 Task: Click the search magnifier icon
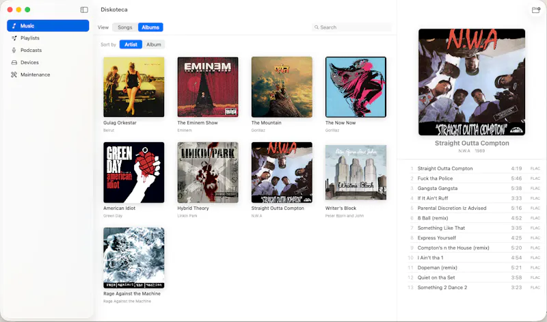(317, 27)
